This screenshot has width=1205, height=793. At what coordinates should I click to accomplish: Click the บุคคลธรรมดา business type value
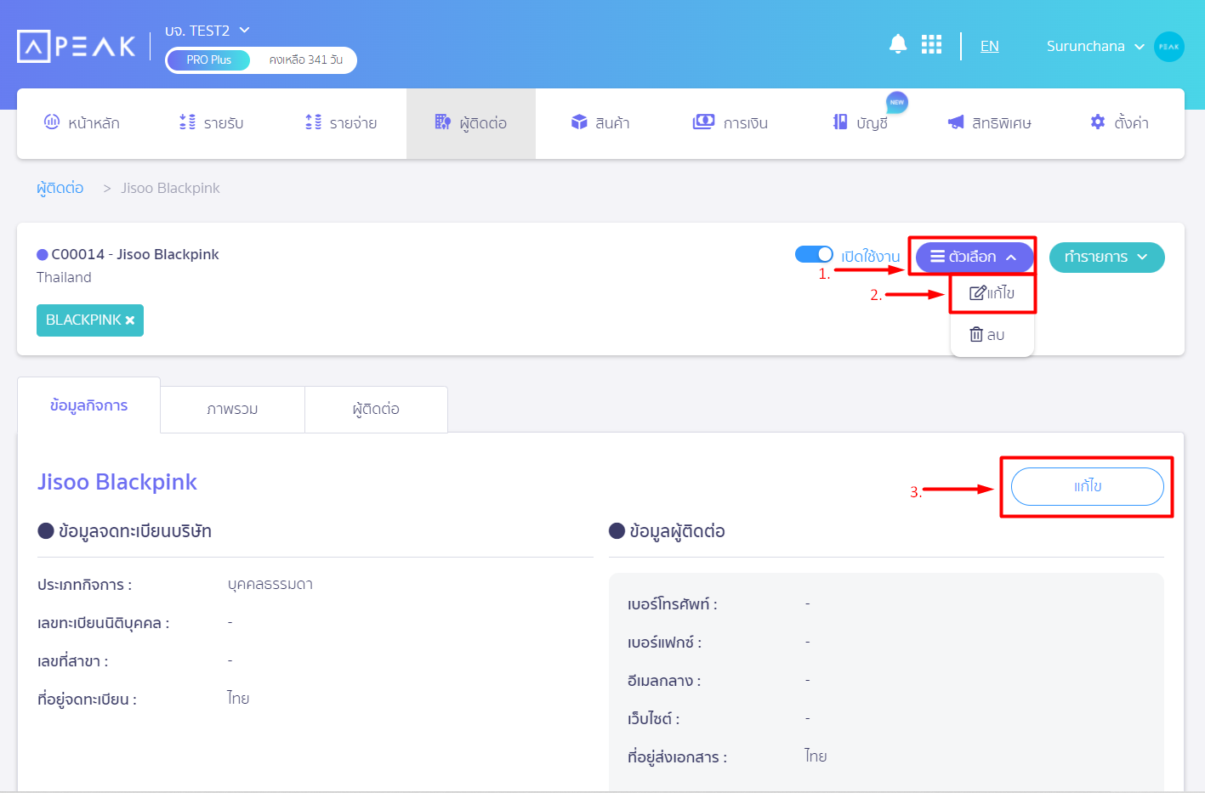(270, 584)
